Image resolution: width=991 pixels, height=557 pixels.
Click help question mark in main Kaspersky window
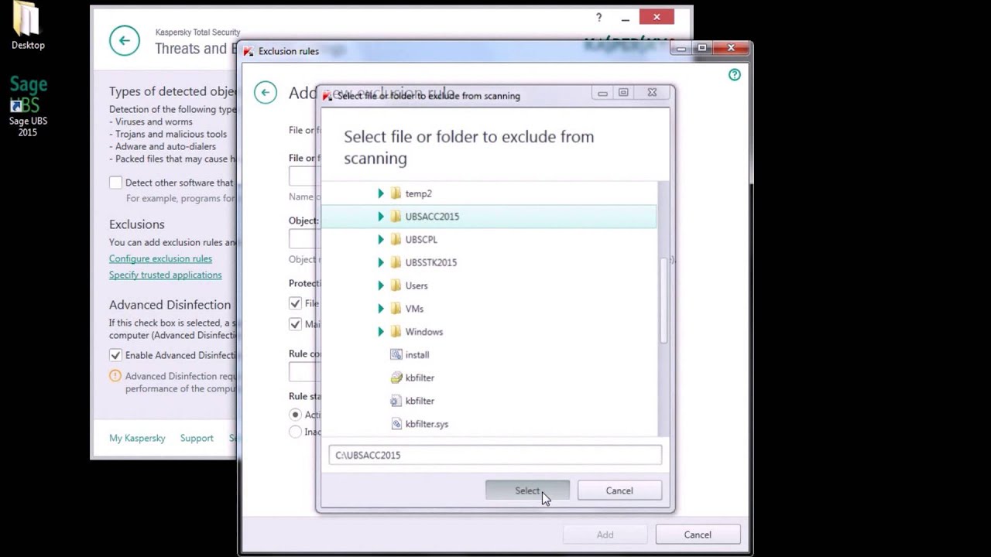pos(598,17)
